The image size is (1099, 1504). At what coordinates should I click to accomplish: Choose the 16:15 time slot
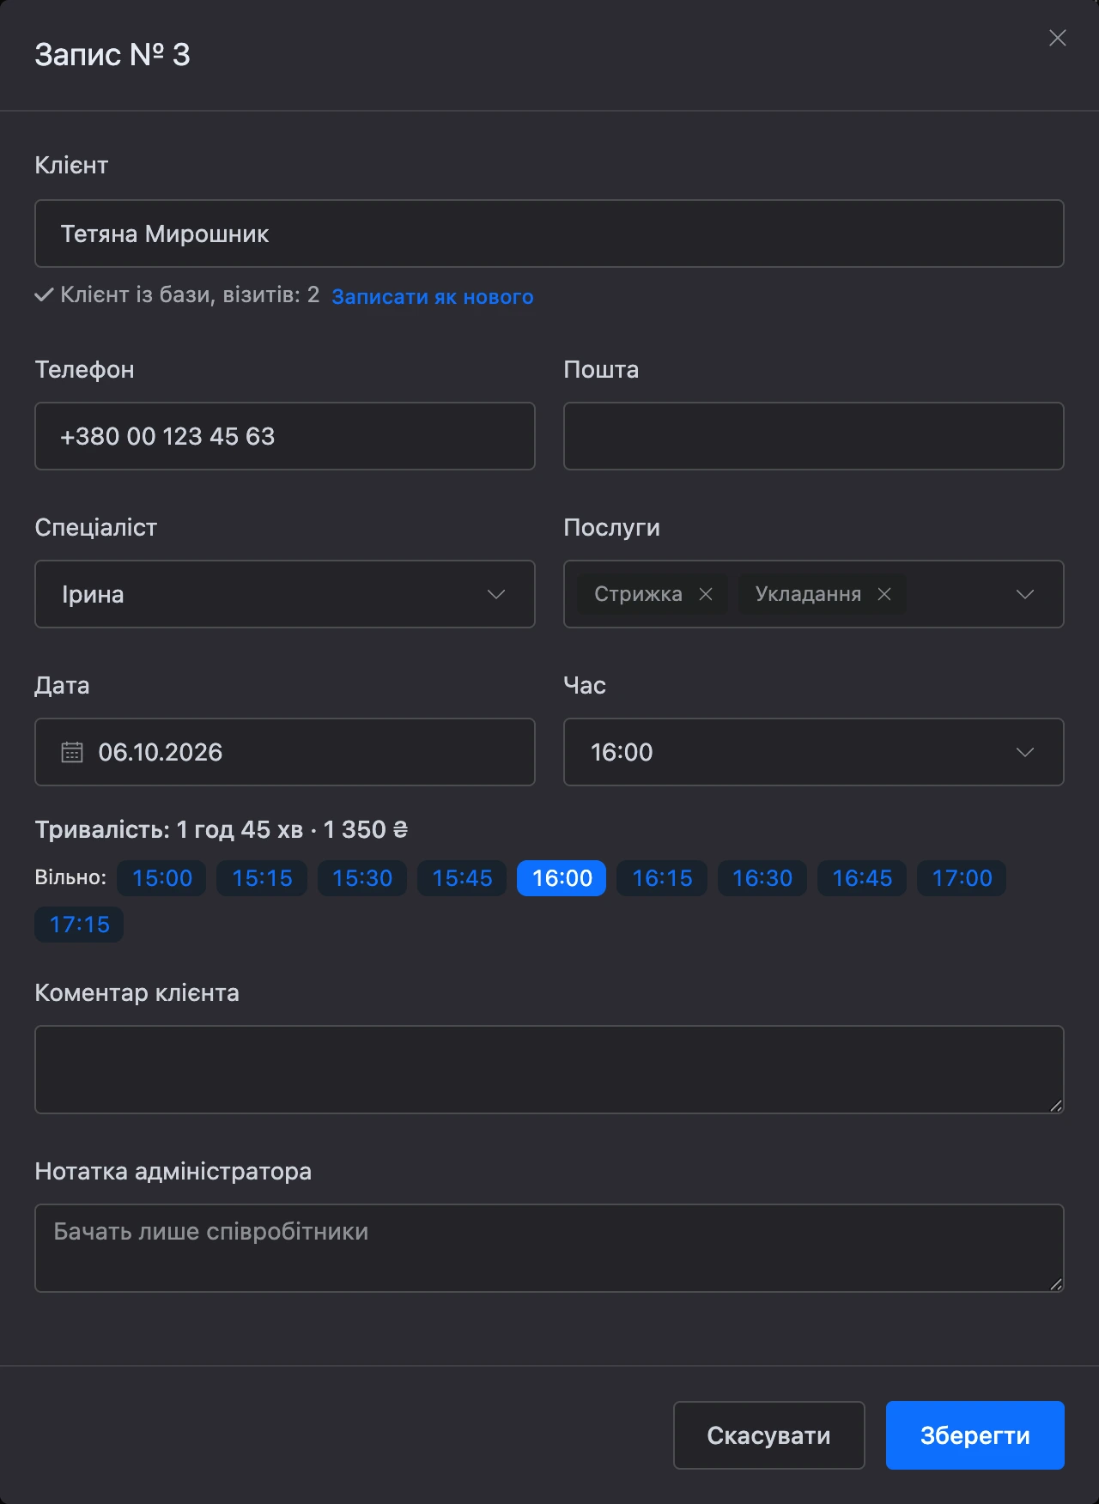tap(662, 878)
